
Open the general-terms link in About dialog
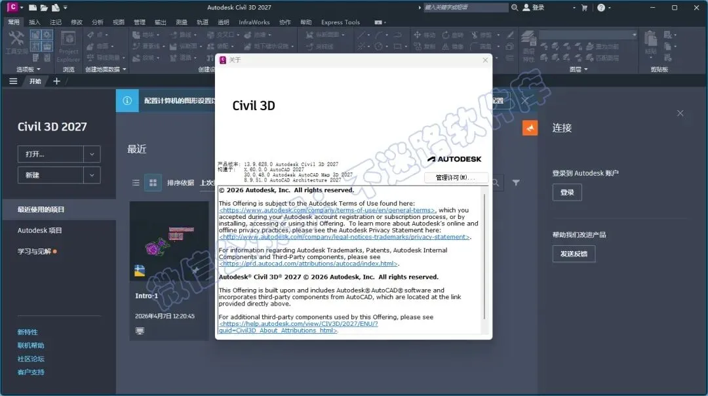327,210
